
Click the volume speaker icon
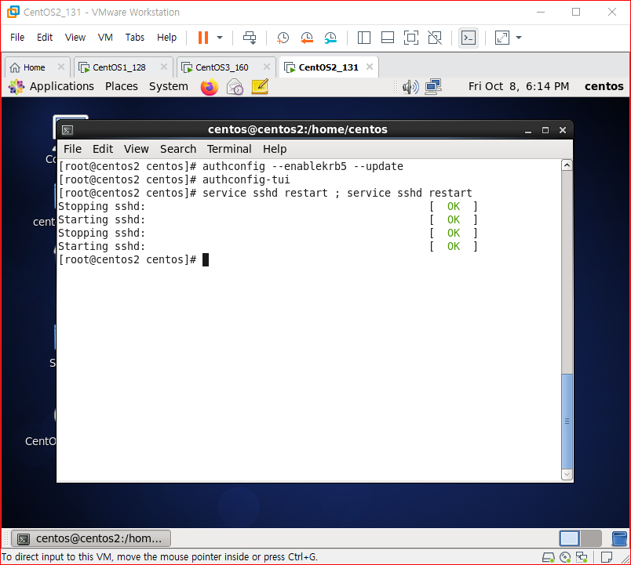pyautogui.click(x=410, y=87)
